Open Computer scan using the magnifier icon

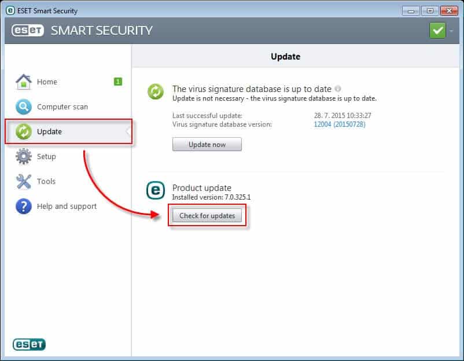(x=23, y=106)
